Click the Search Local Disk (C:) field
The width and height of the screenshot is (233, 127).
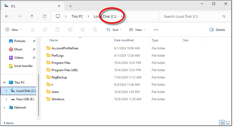tap(192, 16)
